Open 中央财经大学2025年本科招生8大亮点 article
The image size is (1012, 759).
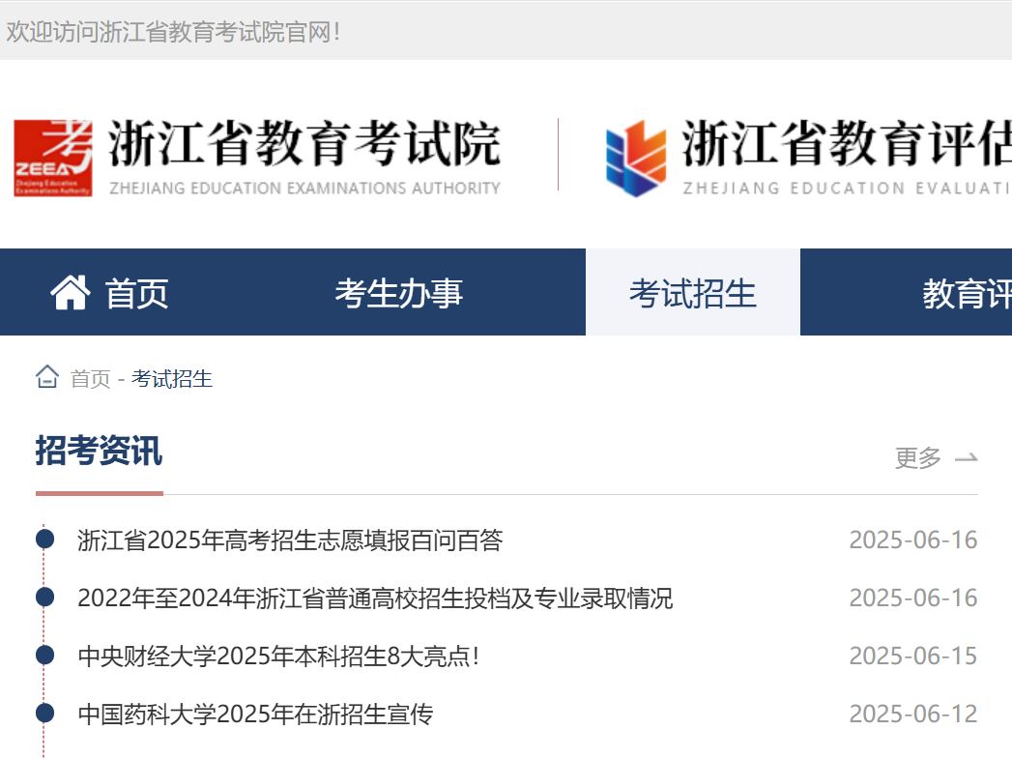pos(278,657)
